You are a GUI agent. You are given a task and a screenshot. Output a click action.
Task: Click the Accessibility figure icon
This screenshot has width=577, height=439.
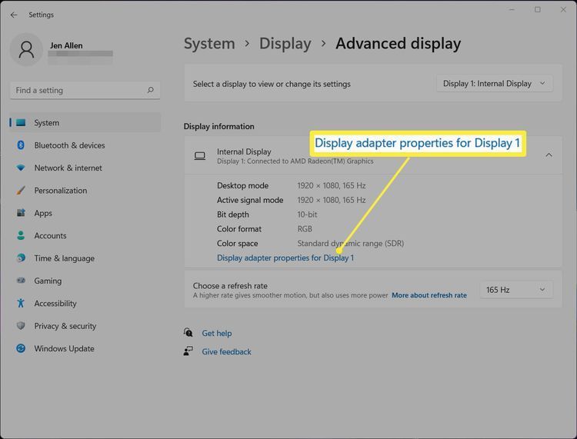(21, 304)
